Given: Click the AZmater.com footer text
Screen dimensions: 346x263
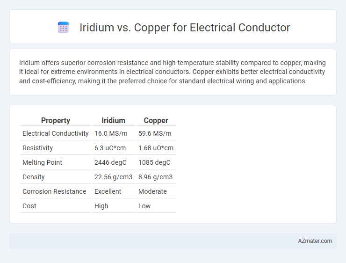Looking at the screenshot, I should (315, 241).
